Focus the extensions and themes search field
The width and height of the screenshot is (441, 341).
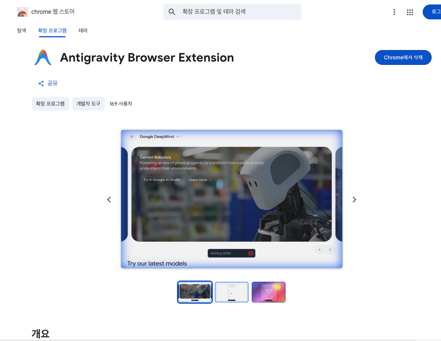click(x=239, y=12)
